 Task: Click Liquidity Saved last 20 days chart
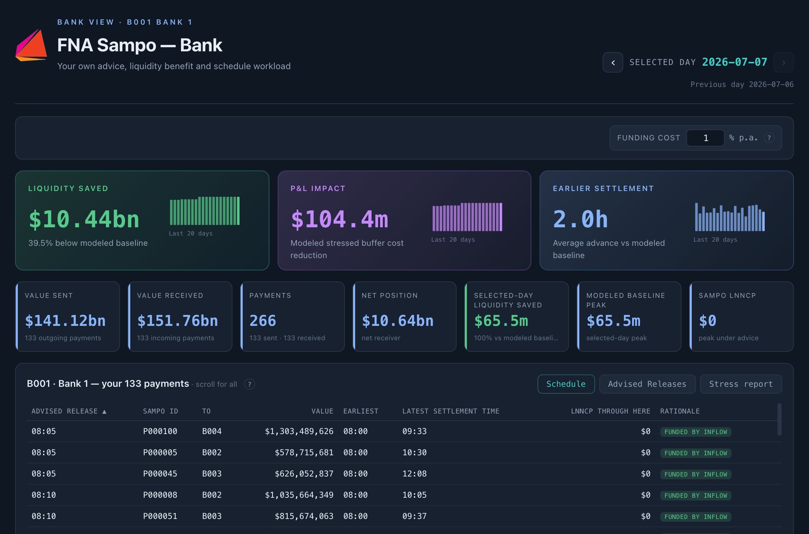click(x=205, y=211)
